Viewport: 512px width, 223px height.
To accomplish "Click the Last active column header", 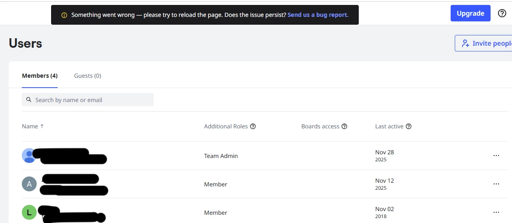I will point(389,126).
